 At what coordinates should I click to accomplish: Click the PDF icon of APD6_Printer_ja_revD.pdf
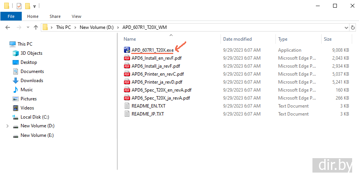pos(127,82)
